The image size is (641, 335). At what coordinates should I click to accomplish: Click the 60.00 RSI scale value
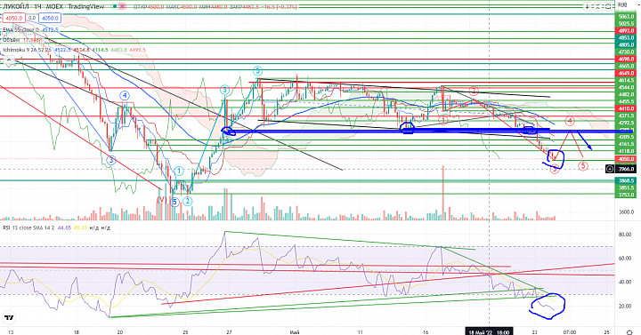pos(624,259)
